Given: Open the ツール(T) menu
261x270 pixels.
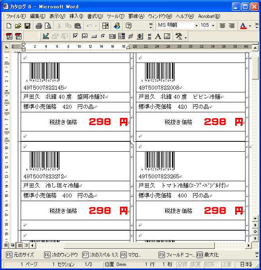Looking at the screenshot, I should pyautogui.click(x=116, y=16).
